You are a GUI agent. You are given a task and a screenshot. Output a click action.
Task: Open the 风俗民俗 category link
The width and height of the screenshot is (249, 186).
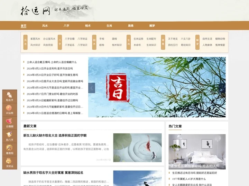pos(48,45)
